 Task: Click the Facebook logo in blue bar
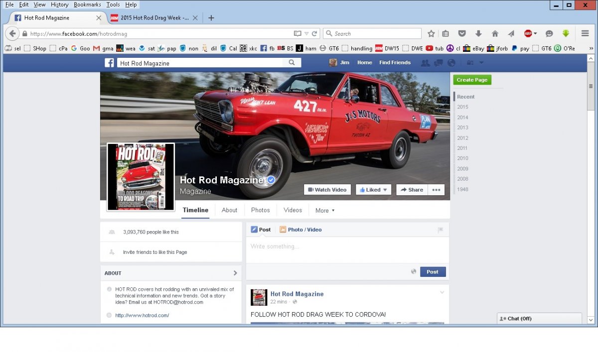click(x=109, y=63)
